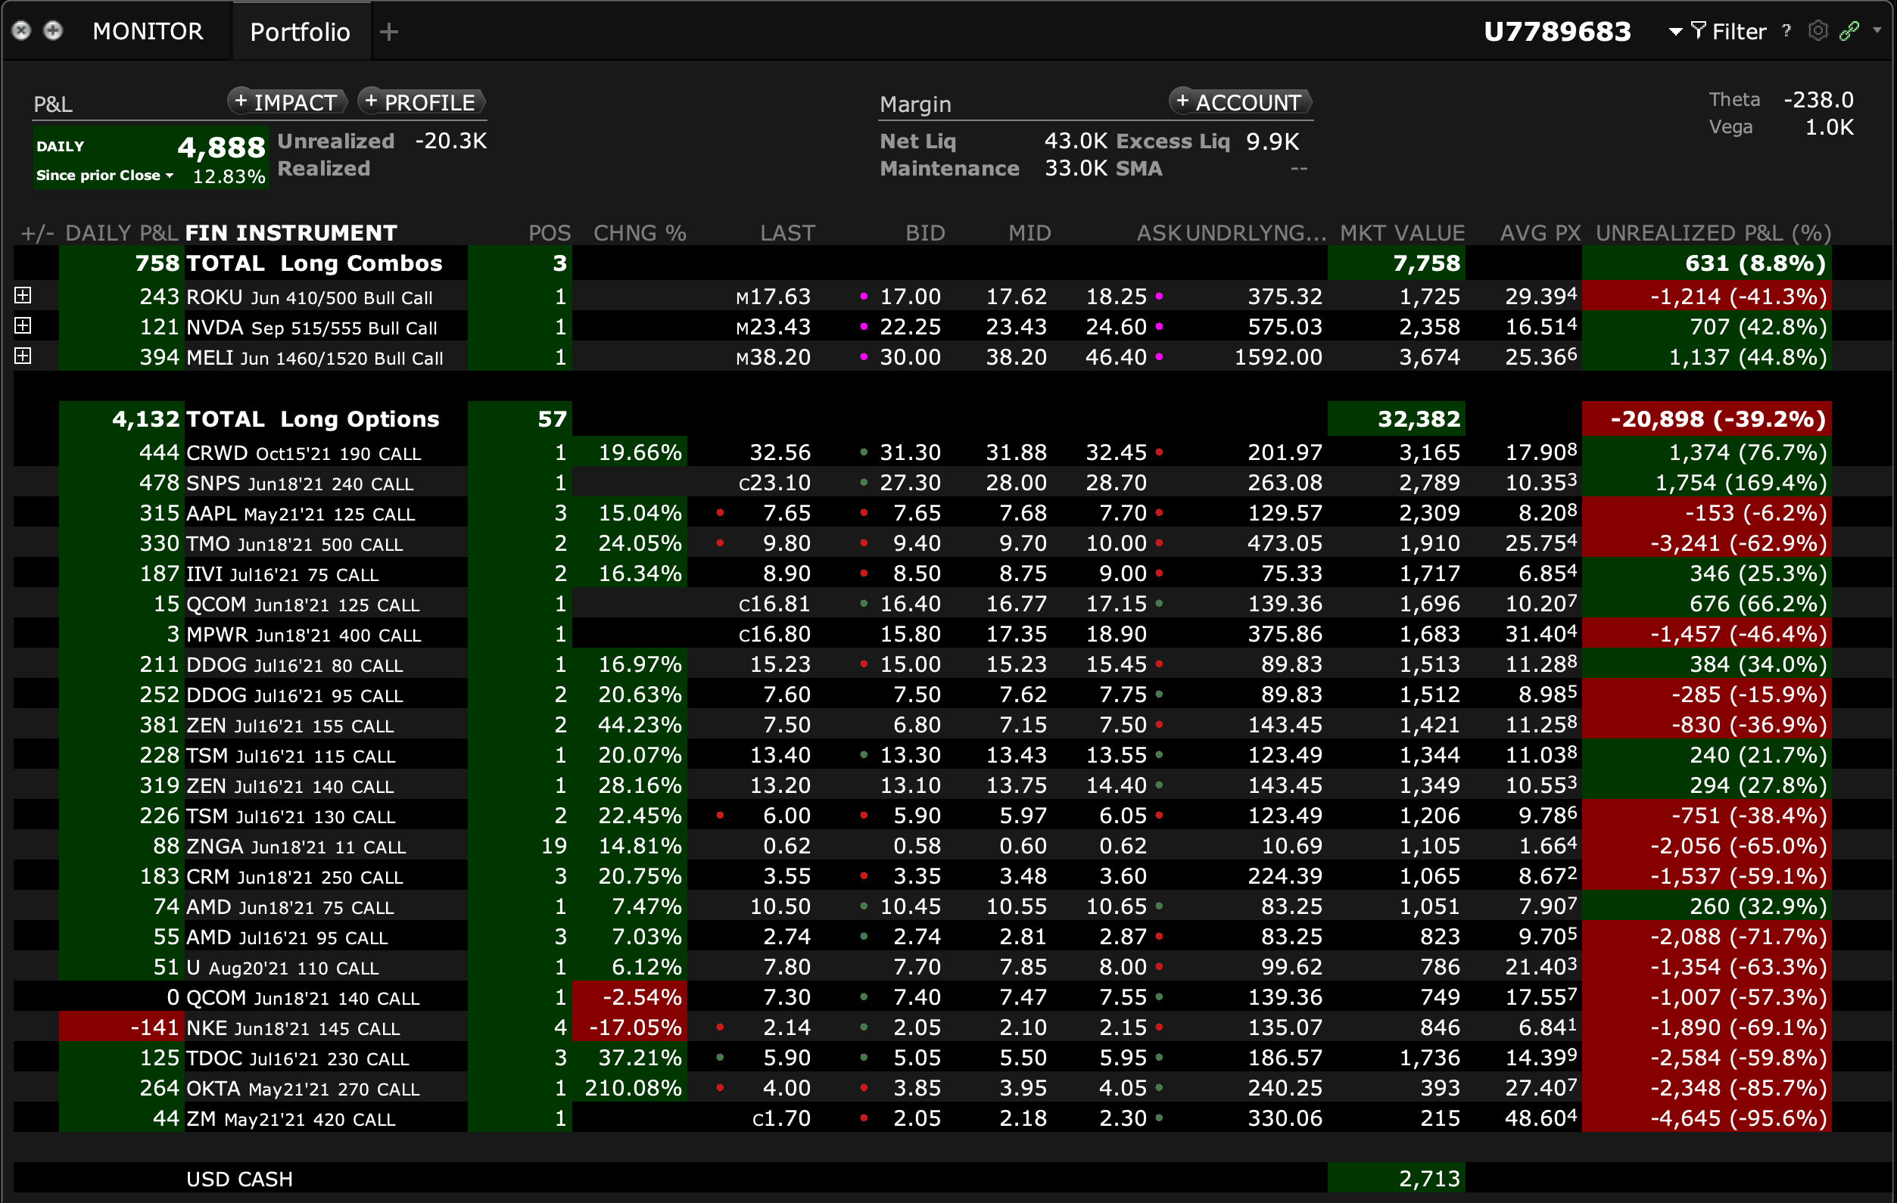
Task: Add a new tab with plus
Action: click(389, 32)
